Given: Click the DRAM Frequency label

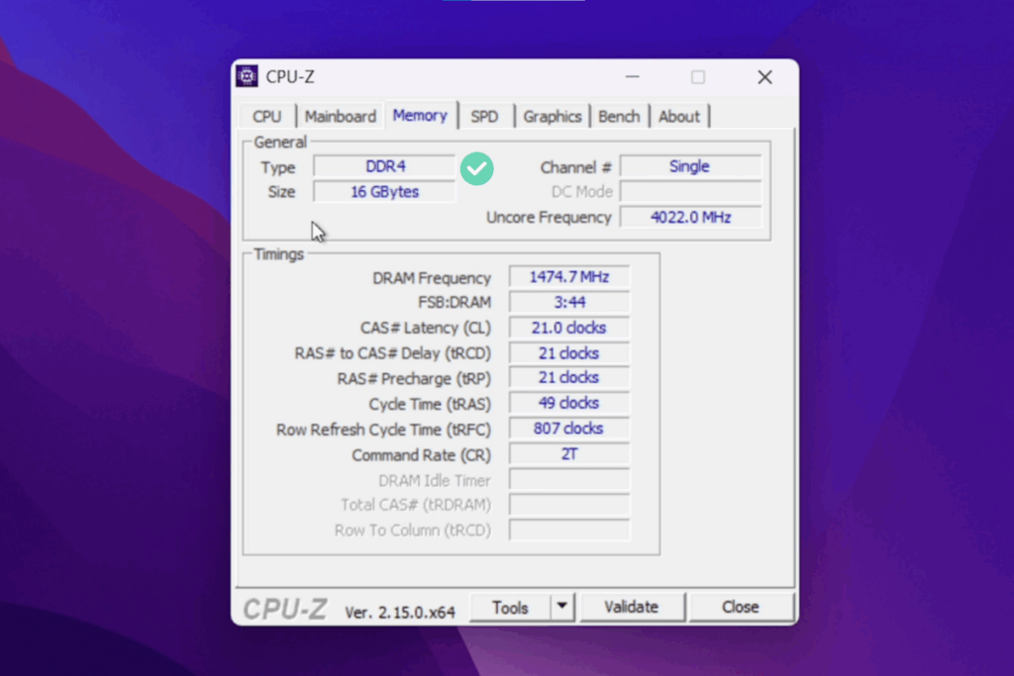Looking at the screenshot, I should click(432, 278).
